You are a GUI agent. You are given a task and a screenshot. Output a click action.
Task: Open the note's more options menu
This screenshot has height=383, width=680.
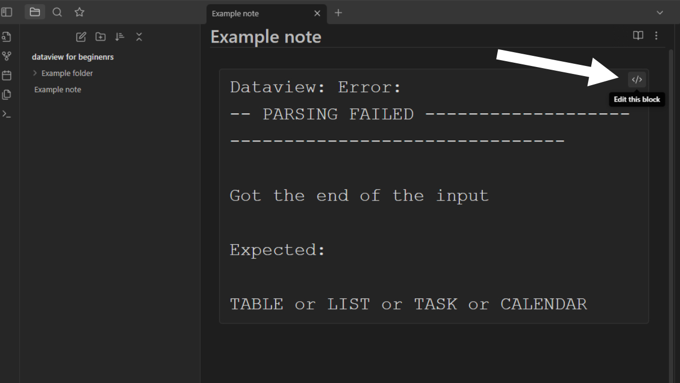[x=656, y=36]
